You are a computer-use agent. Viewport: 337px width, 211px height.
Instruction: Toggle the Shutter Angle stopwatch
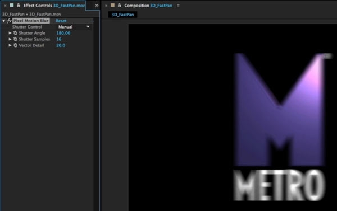[x=15, y=33]
